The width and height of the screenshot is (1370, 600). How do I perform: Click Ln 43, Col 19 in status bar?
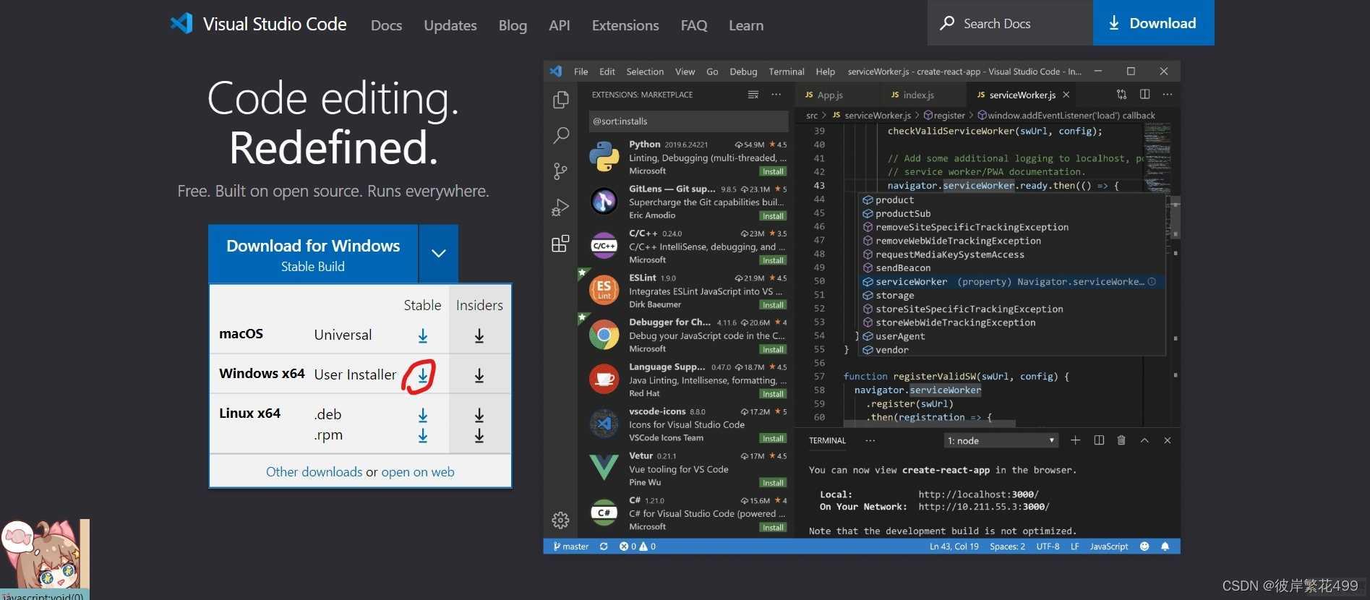pos(954,547)
